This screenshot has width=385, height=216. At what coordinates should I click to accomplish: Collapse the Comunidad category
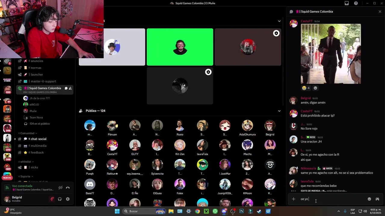(28, 133)
